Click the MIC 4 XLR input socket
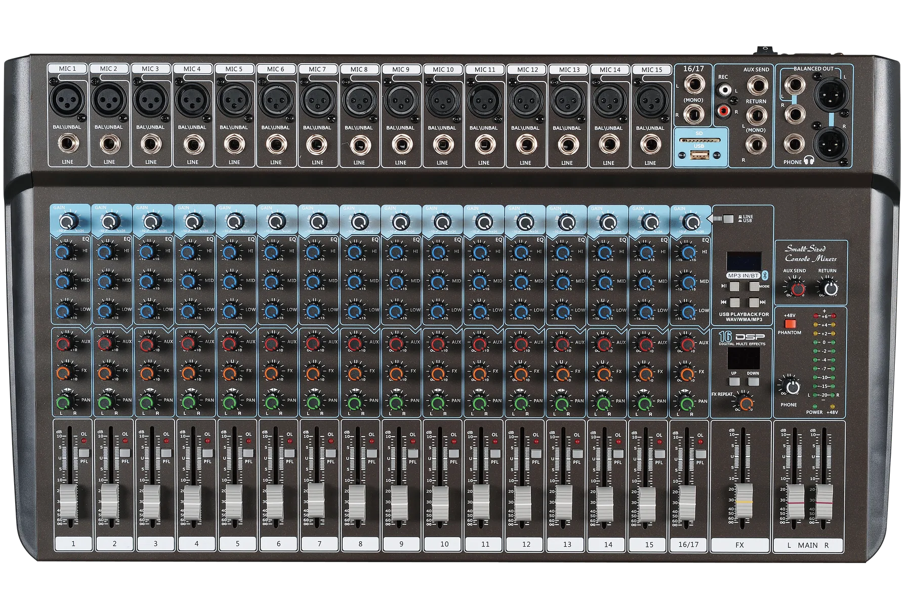This screenshot has height=606, width=911. click(192, 99)
